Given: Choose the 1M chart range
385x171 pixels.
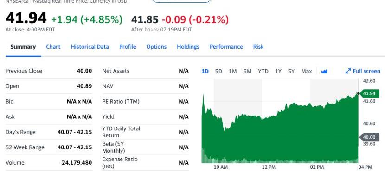Looking at the screenshot, I should tap(232, 72).
